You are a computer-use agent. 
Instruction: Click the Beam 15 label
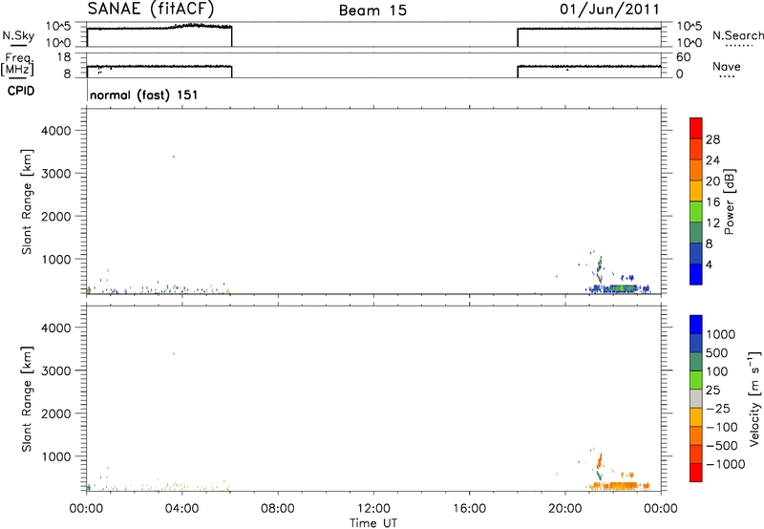click(372, 11)
